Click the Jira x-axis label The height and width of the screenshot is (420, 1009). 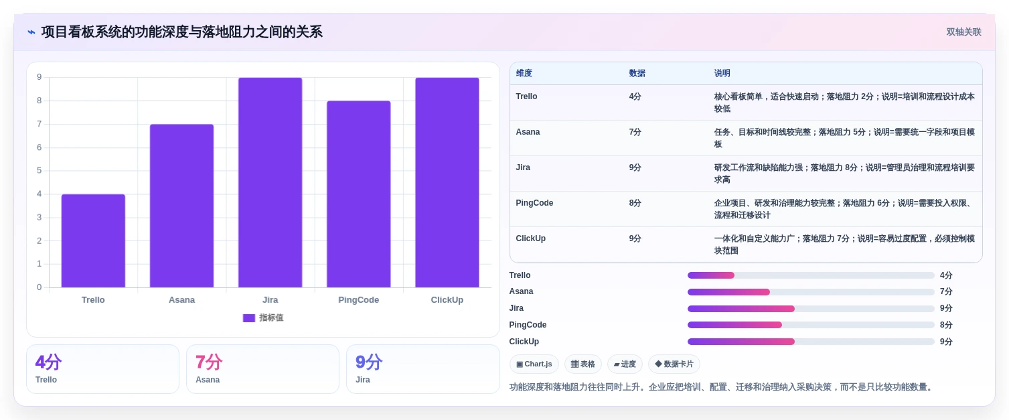(270, 300)
